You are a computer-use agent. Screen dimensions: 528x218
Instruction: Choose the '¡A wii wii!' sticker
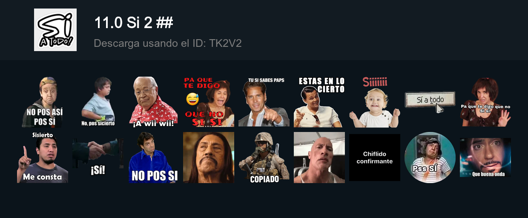153,102
